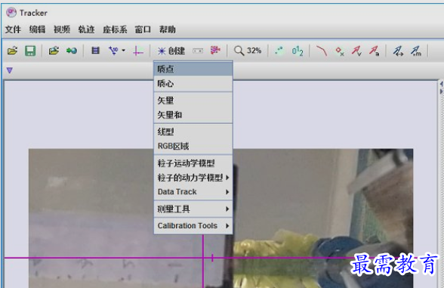Select RGB区域 from the create menu
Screen dimensions: 444x288
[193, 147]
